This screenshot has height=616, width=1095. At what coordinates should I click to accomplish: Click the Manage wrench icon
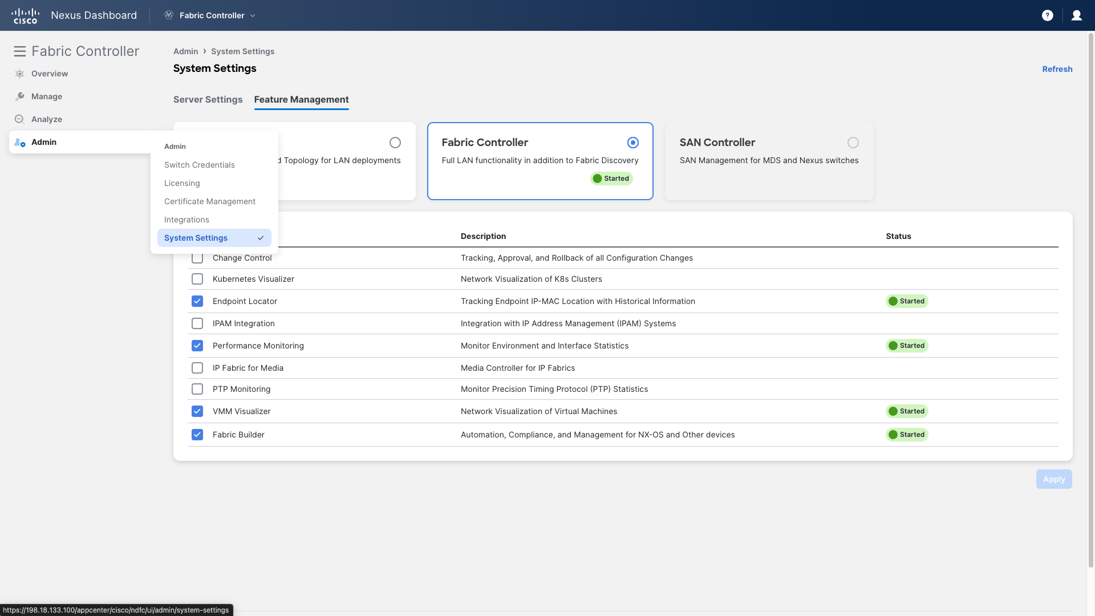(19, 96)
